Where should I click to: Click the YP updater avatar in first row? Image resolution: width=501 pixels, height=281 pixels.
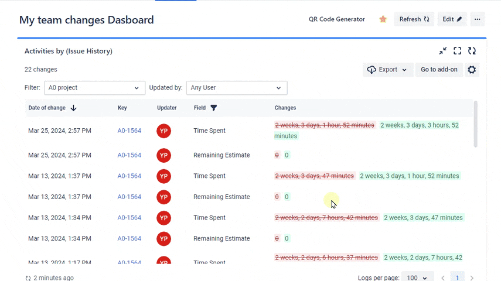click(x=163, y=131)
